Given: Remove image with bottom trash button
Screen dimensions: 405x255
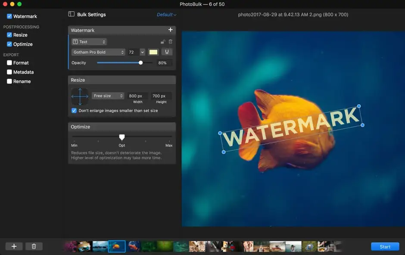Looking at the screenshot, I should 34,246.
